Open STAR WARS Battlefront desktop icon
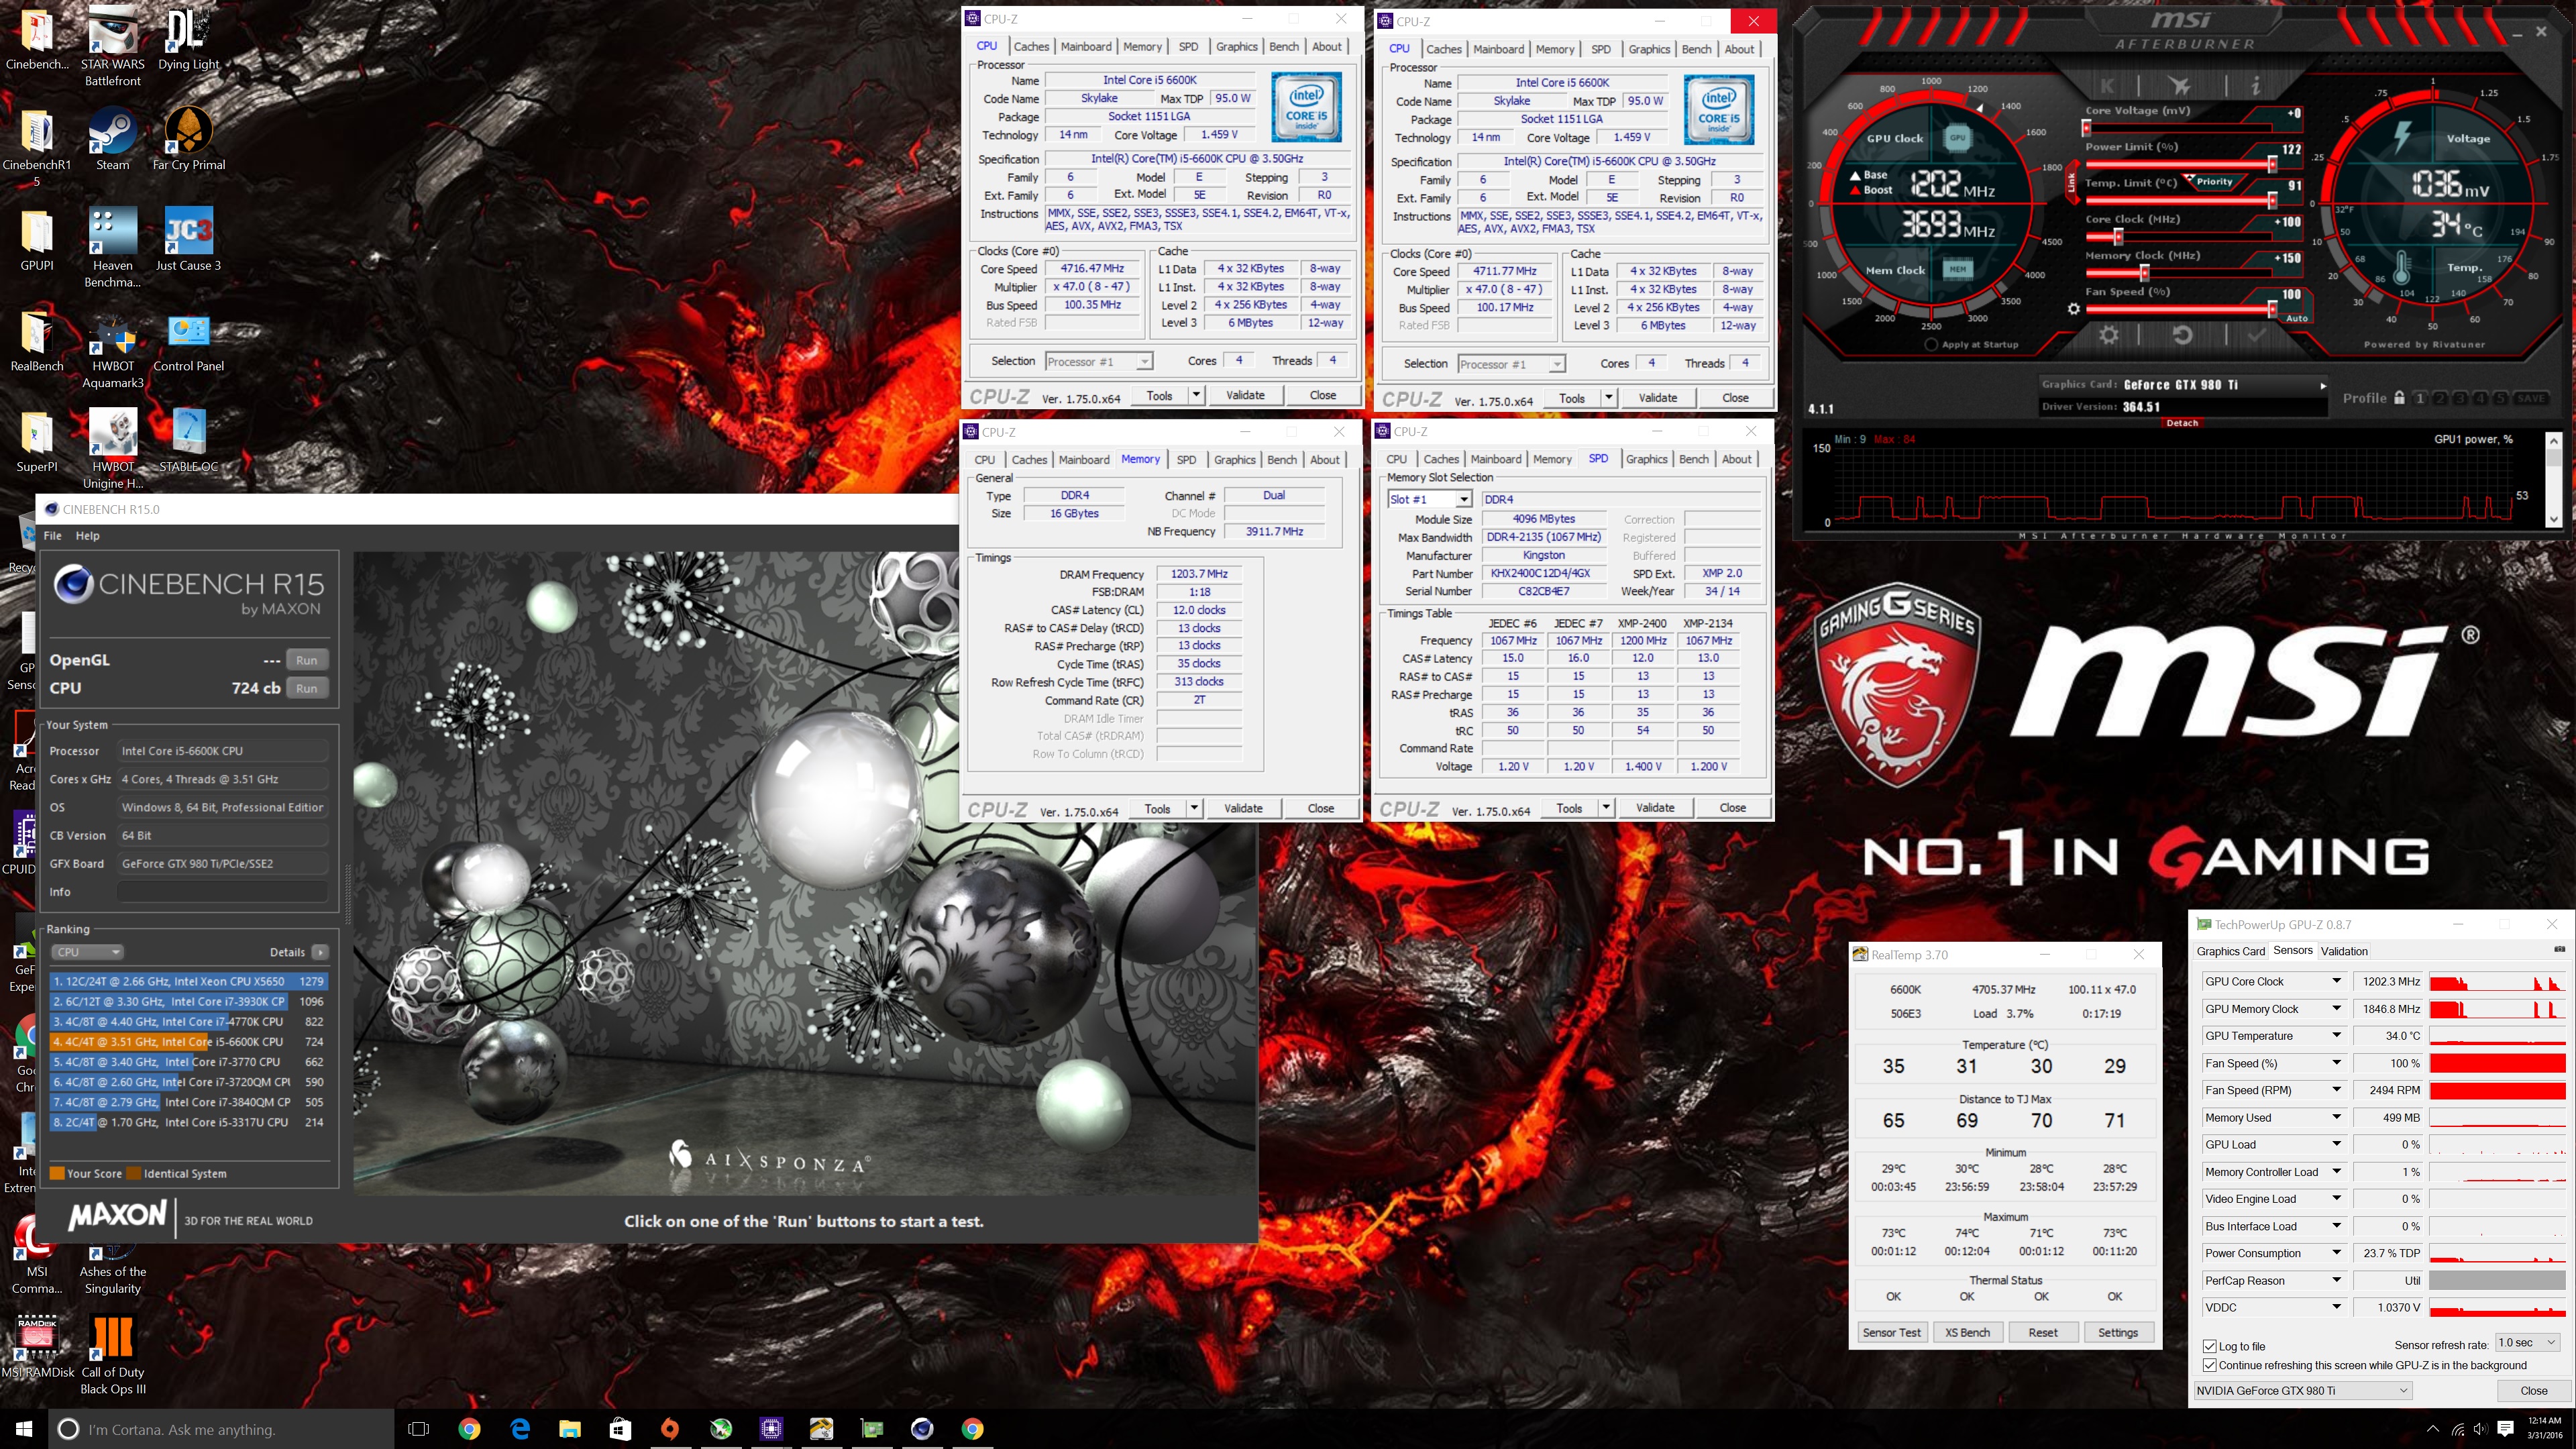 112,47
